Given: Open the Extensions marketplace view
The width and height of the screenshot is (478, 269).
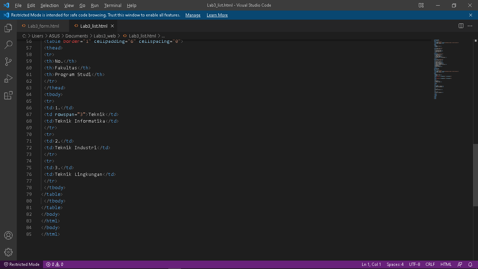Looking at the screenshot, I should [x=8, y=95].
